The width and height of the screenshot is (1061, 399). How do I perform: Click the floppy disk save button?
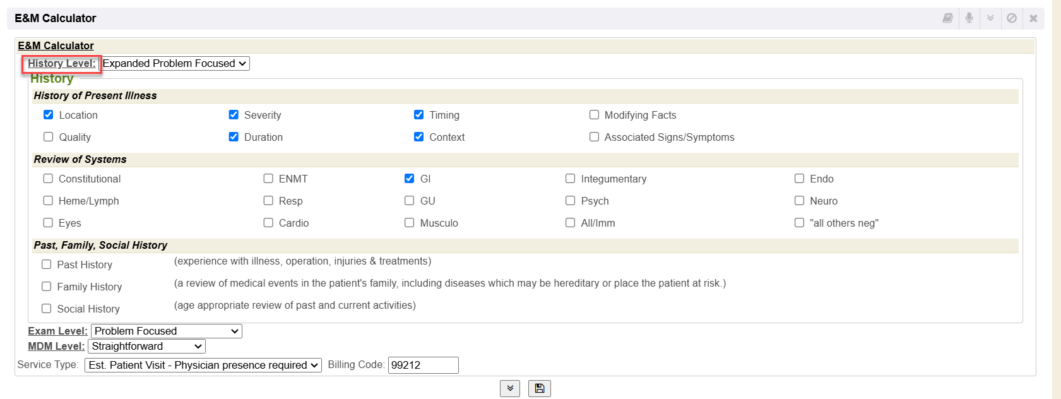[x=540, y=388]
